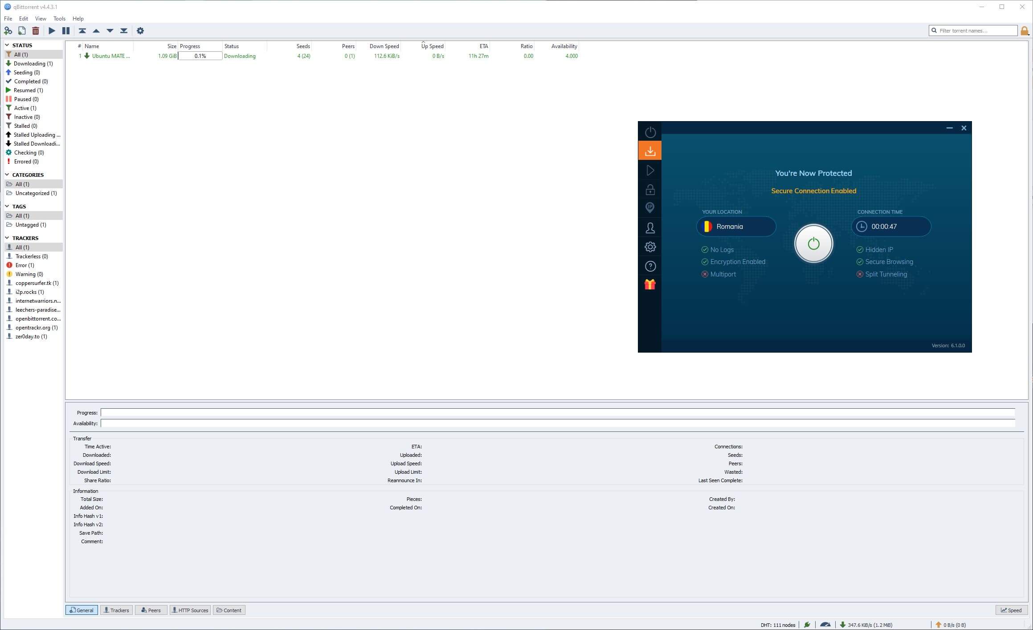Expand the TRACKERS section in sidebar
The width and height of the screenshot is (1033, 630).
coord(7,238)
